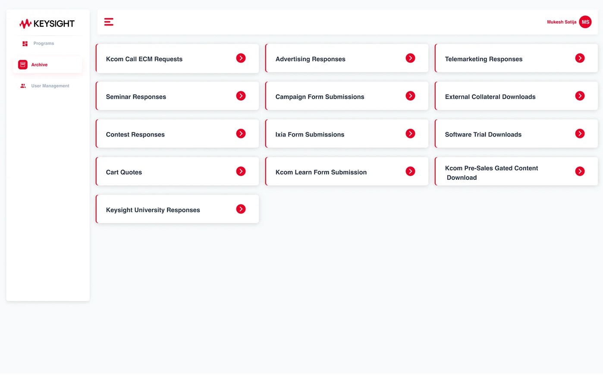Click the User Management people icon
The height and width of the screenshot is (376, 603).
click(23, 86)
